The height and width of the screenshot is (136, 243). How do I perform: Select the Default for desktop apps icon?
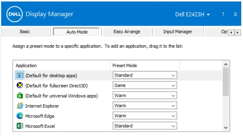tap(20, 75)
